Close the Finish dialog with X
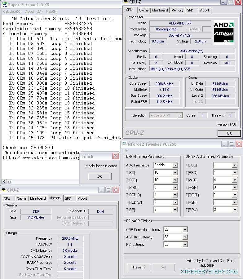The width and height of the screenshot is (243, 279). coord(115,156)
